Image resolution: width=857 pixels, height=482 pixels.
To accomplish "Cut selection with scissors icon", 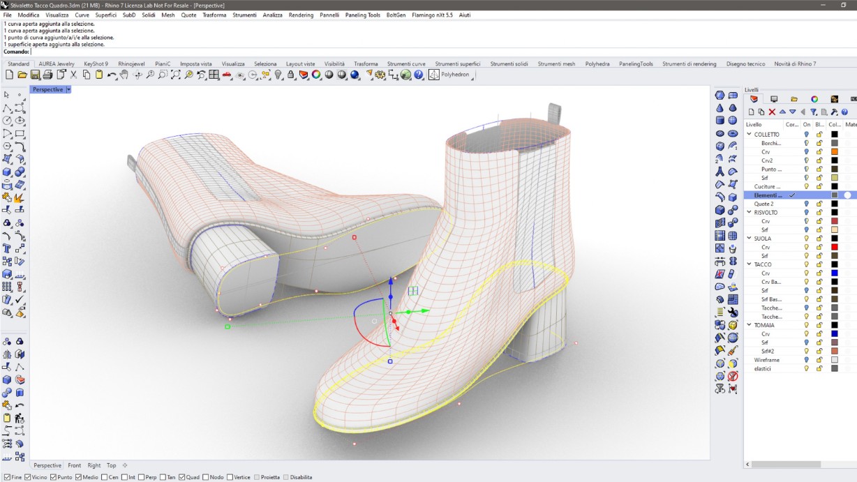I will click(x=73, y=75).
